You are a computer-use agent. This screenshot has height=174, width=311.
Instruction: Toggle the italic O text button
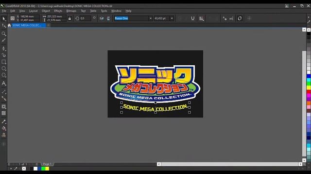[240, 18]
